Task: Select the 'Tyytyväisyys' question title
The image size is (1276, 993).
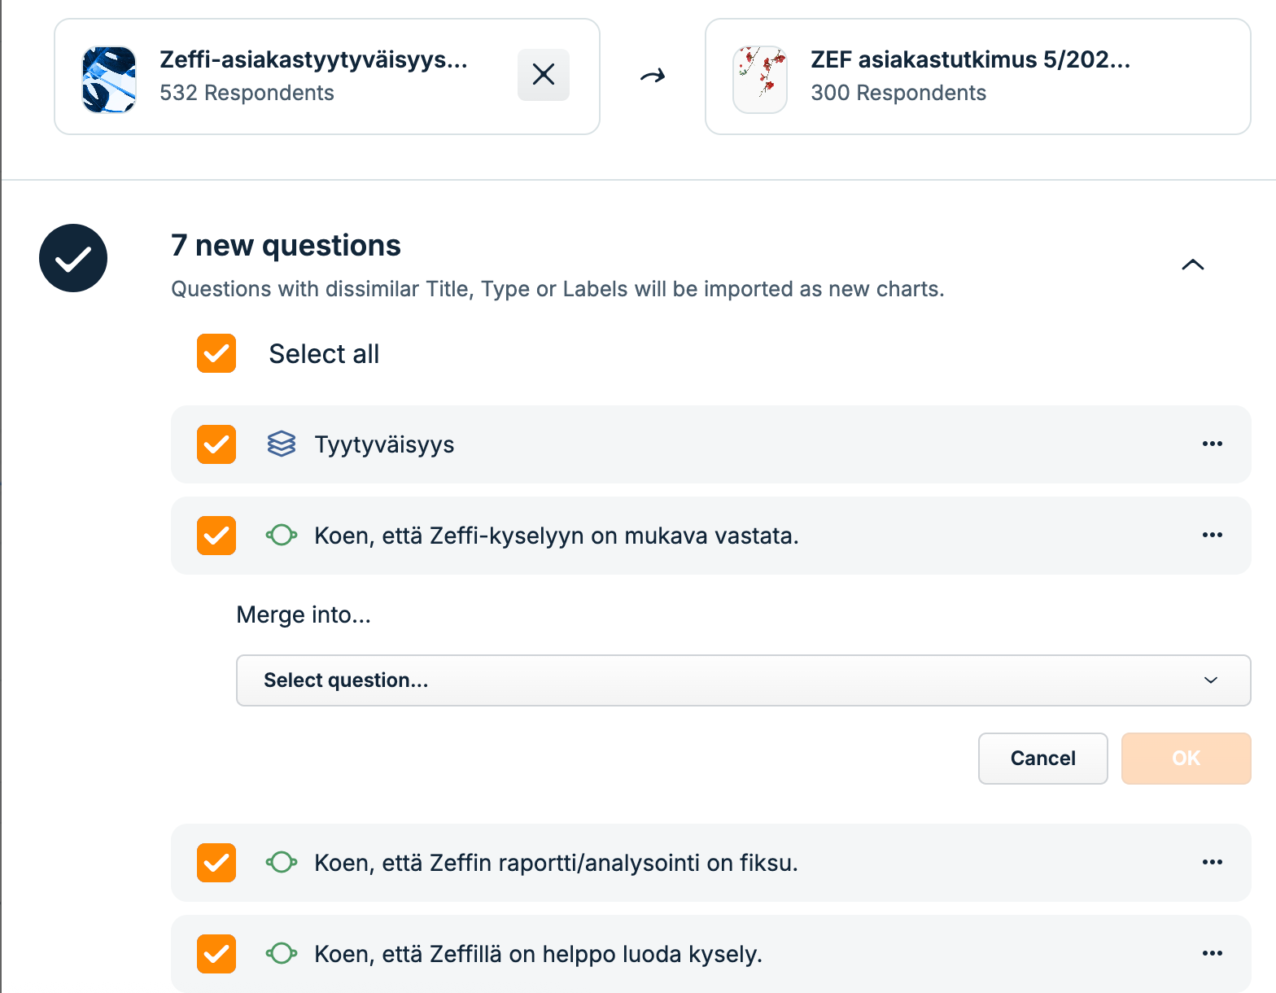Action: click(384, 445)
